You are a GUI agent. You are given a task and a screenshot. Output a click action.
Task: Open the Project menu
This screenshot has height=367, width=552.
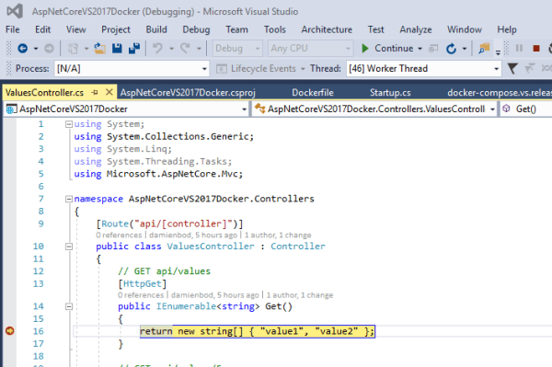[x=116, y=29]
